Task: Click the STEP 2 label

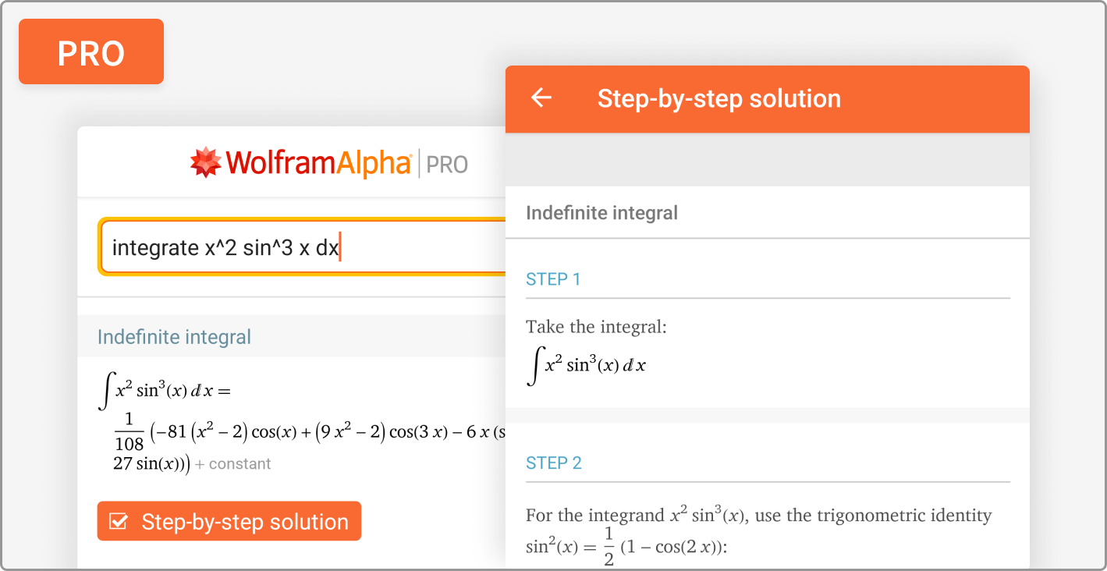Action: [x=554, y=463]
